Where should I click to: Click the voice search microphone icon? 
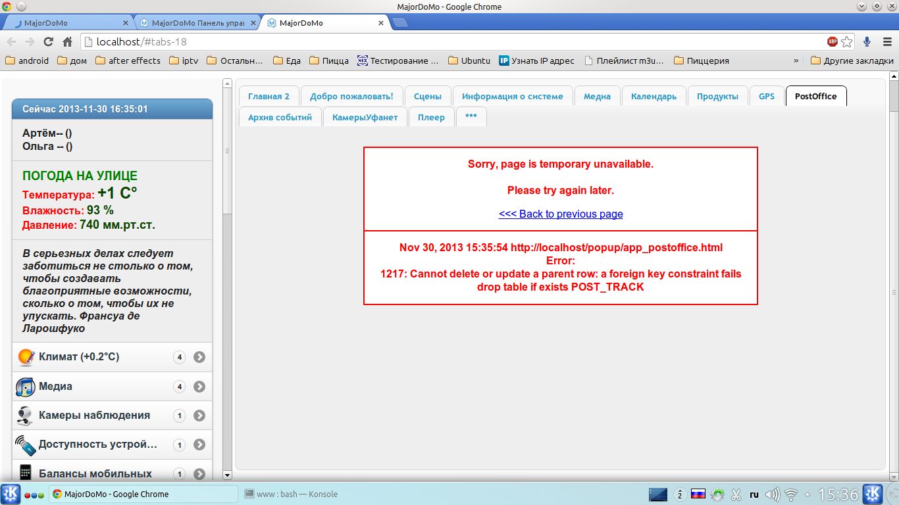867,41
